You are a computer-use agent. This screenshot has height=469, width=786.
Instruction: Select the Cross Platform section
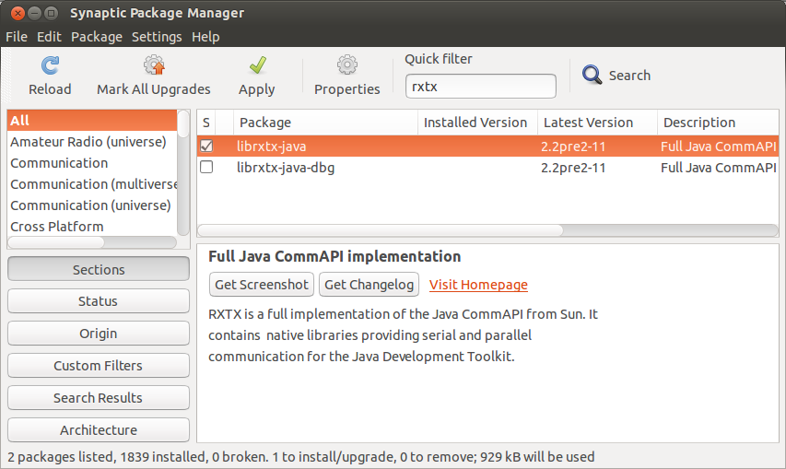click(92, 226)
